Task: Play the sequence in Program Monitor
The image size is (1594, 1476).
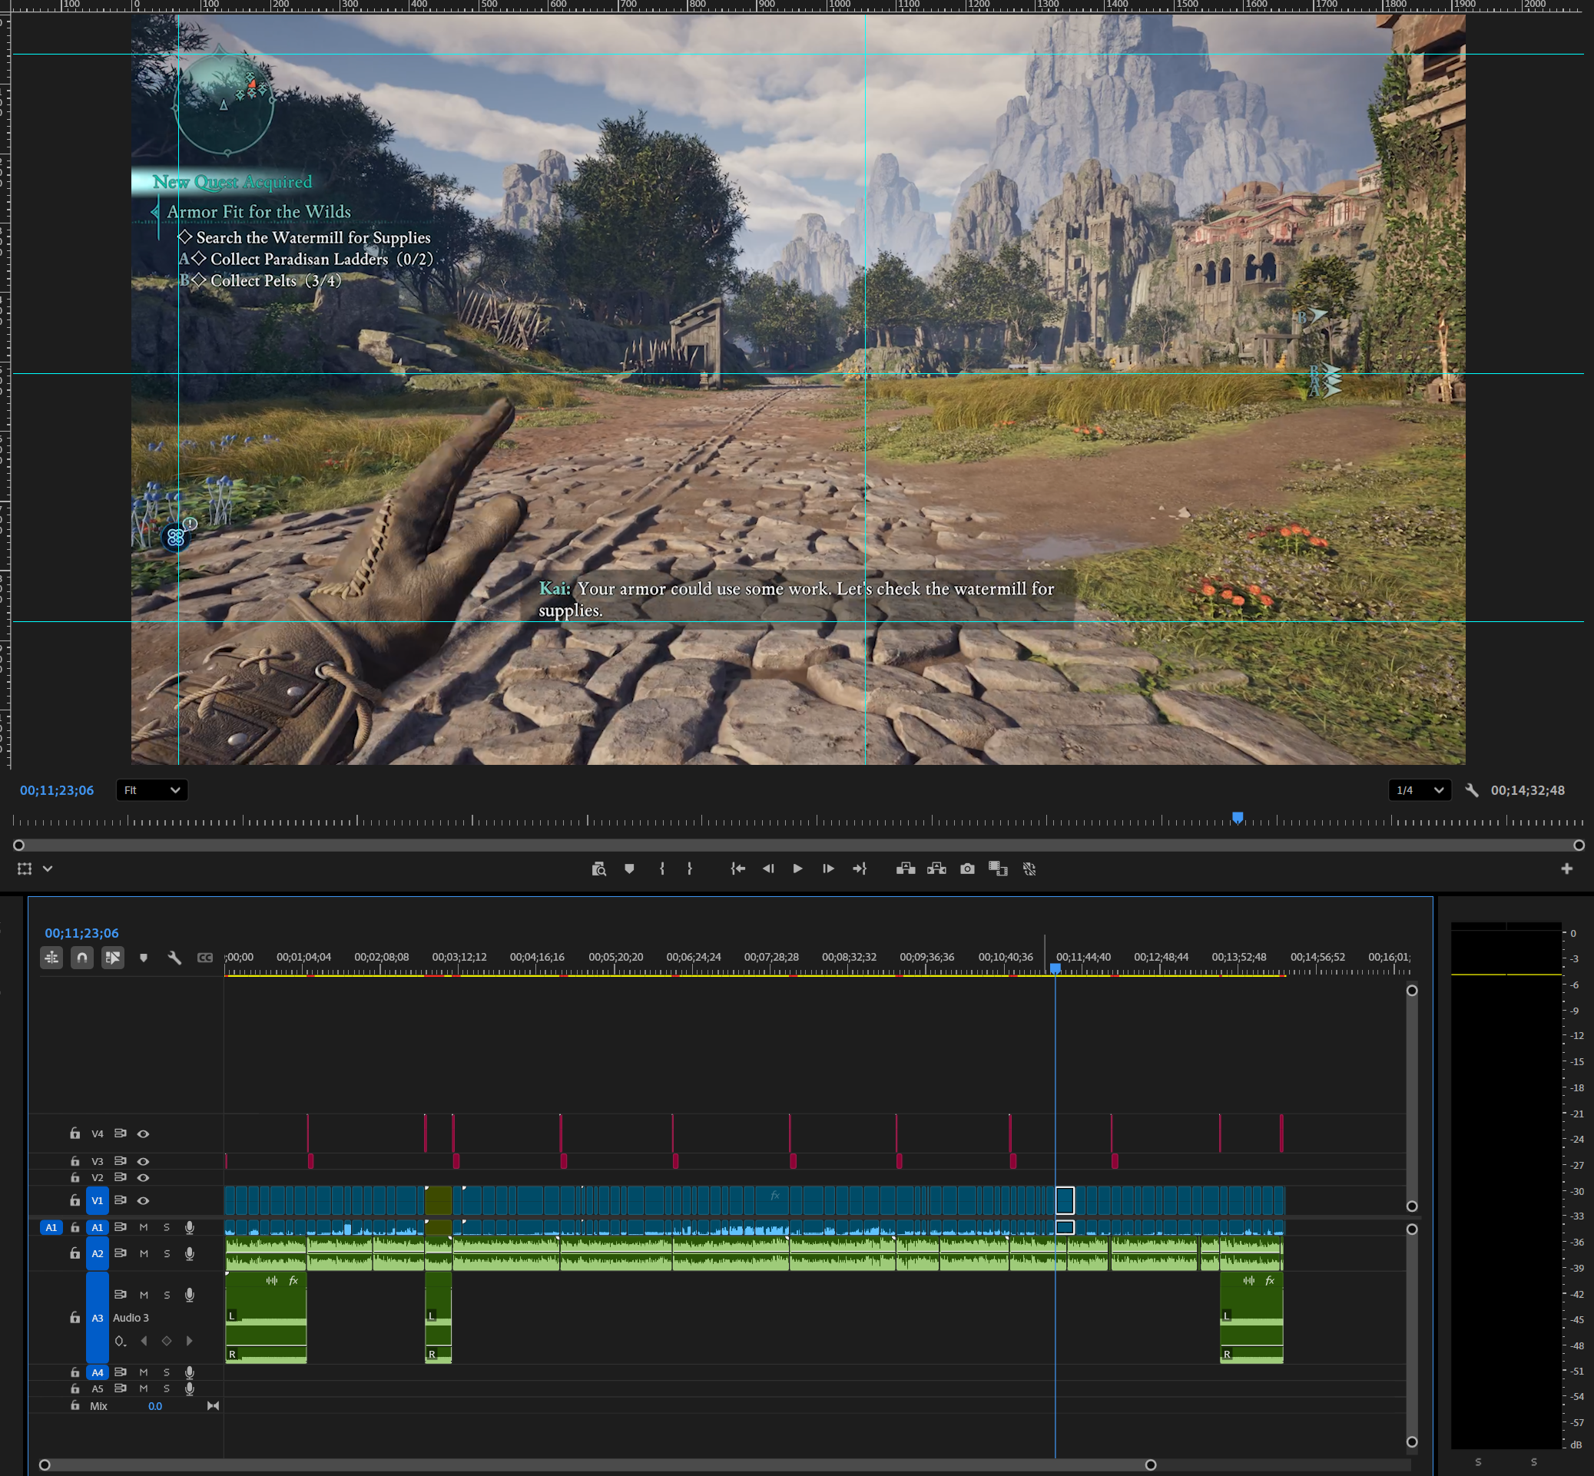Action: pos(797,869)
